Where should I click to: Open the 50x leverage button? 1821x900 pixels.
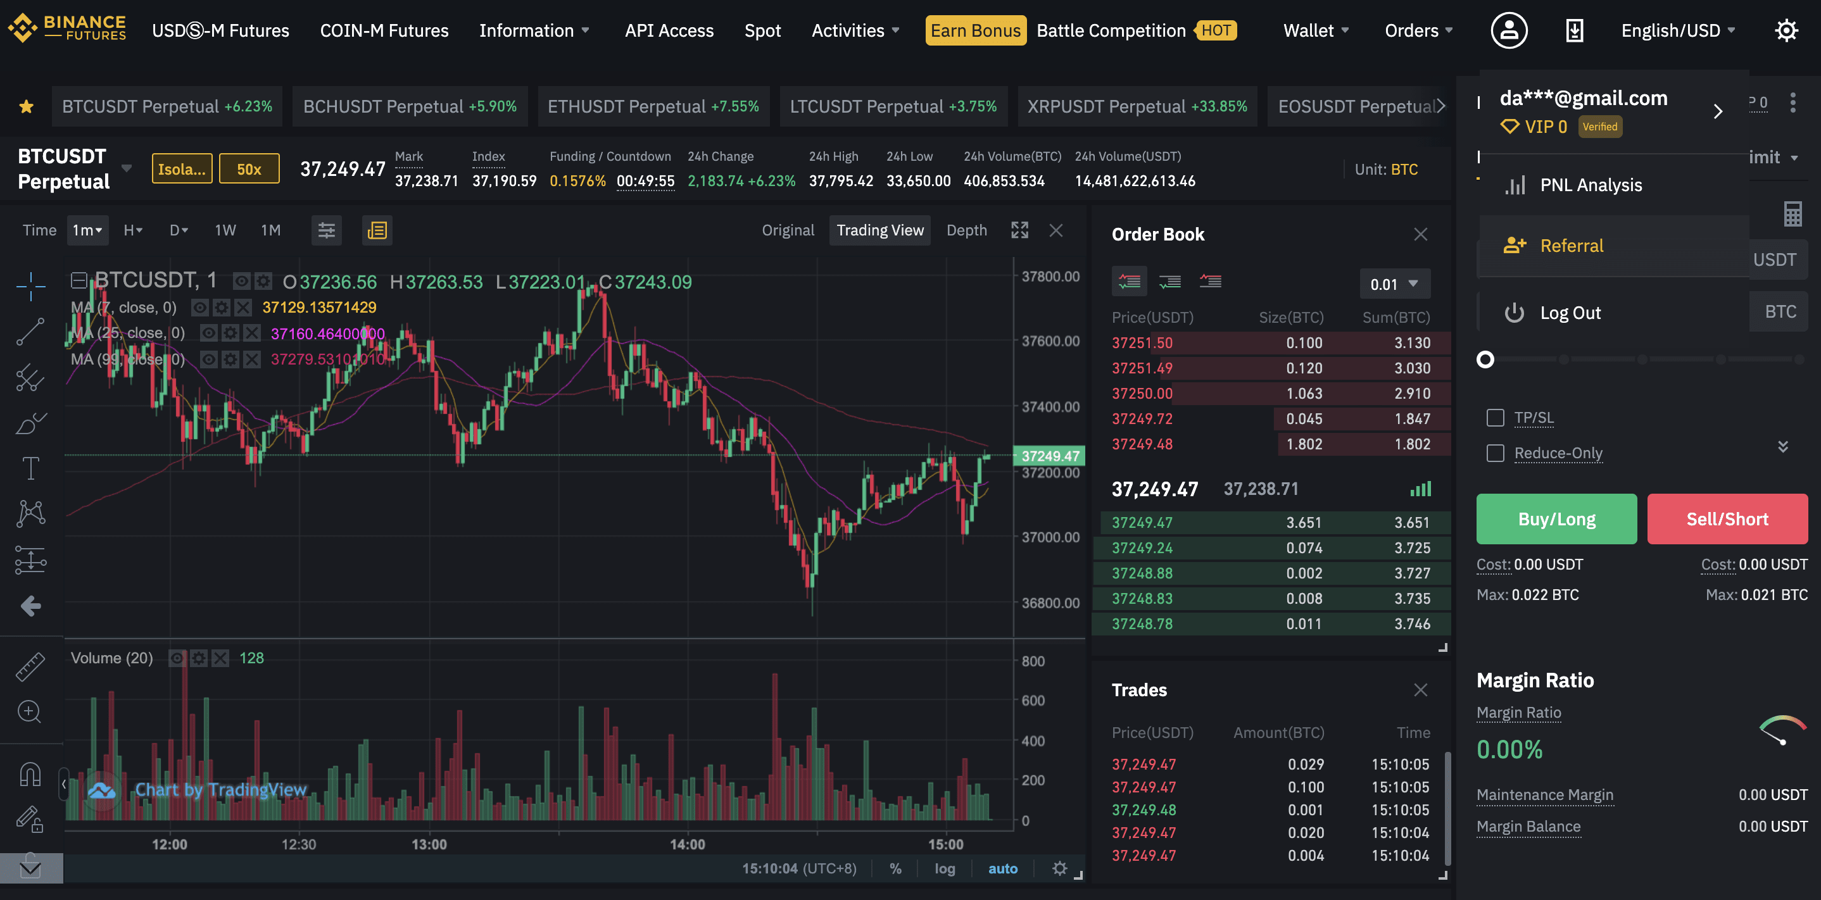point(249,169)
